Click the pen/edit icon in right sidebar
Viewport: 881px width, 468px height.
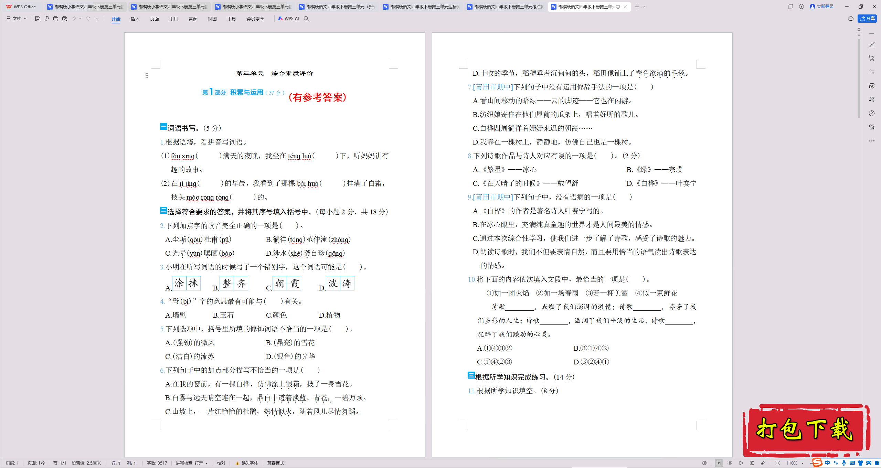pyautogui.click(x=871, y=45)
